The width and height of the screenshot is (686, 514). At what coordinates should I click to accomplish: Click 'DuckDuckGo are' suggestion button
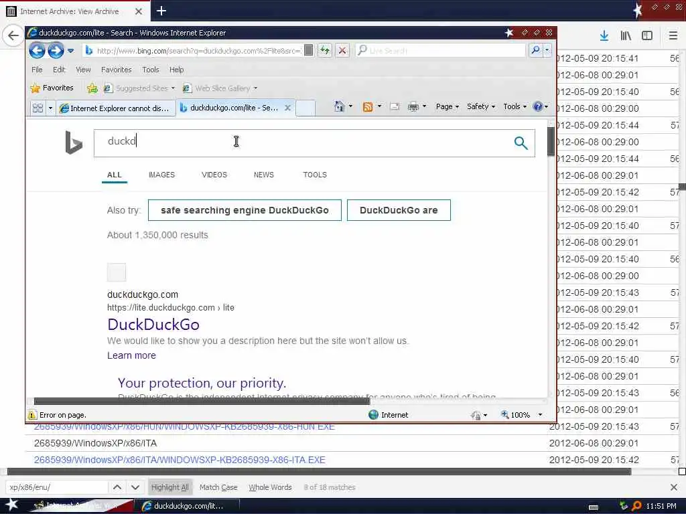click(x=399, y=210)
